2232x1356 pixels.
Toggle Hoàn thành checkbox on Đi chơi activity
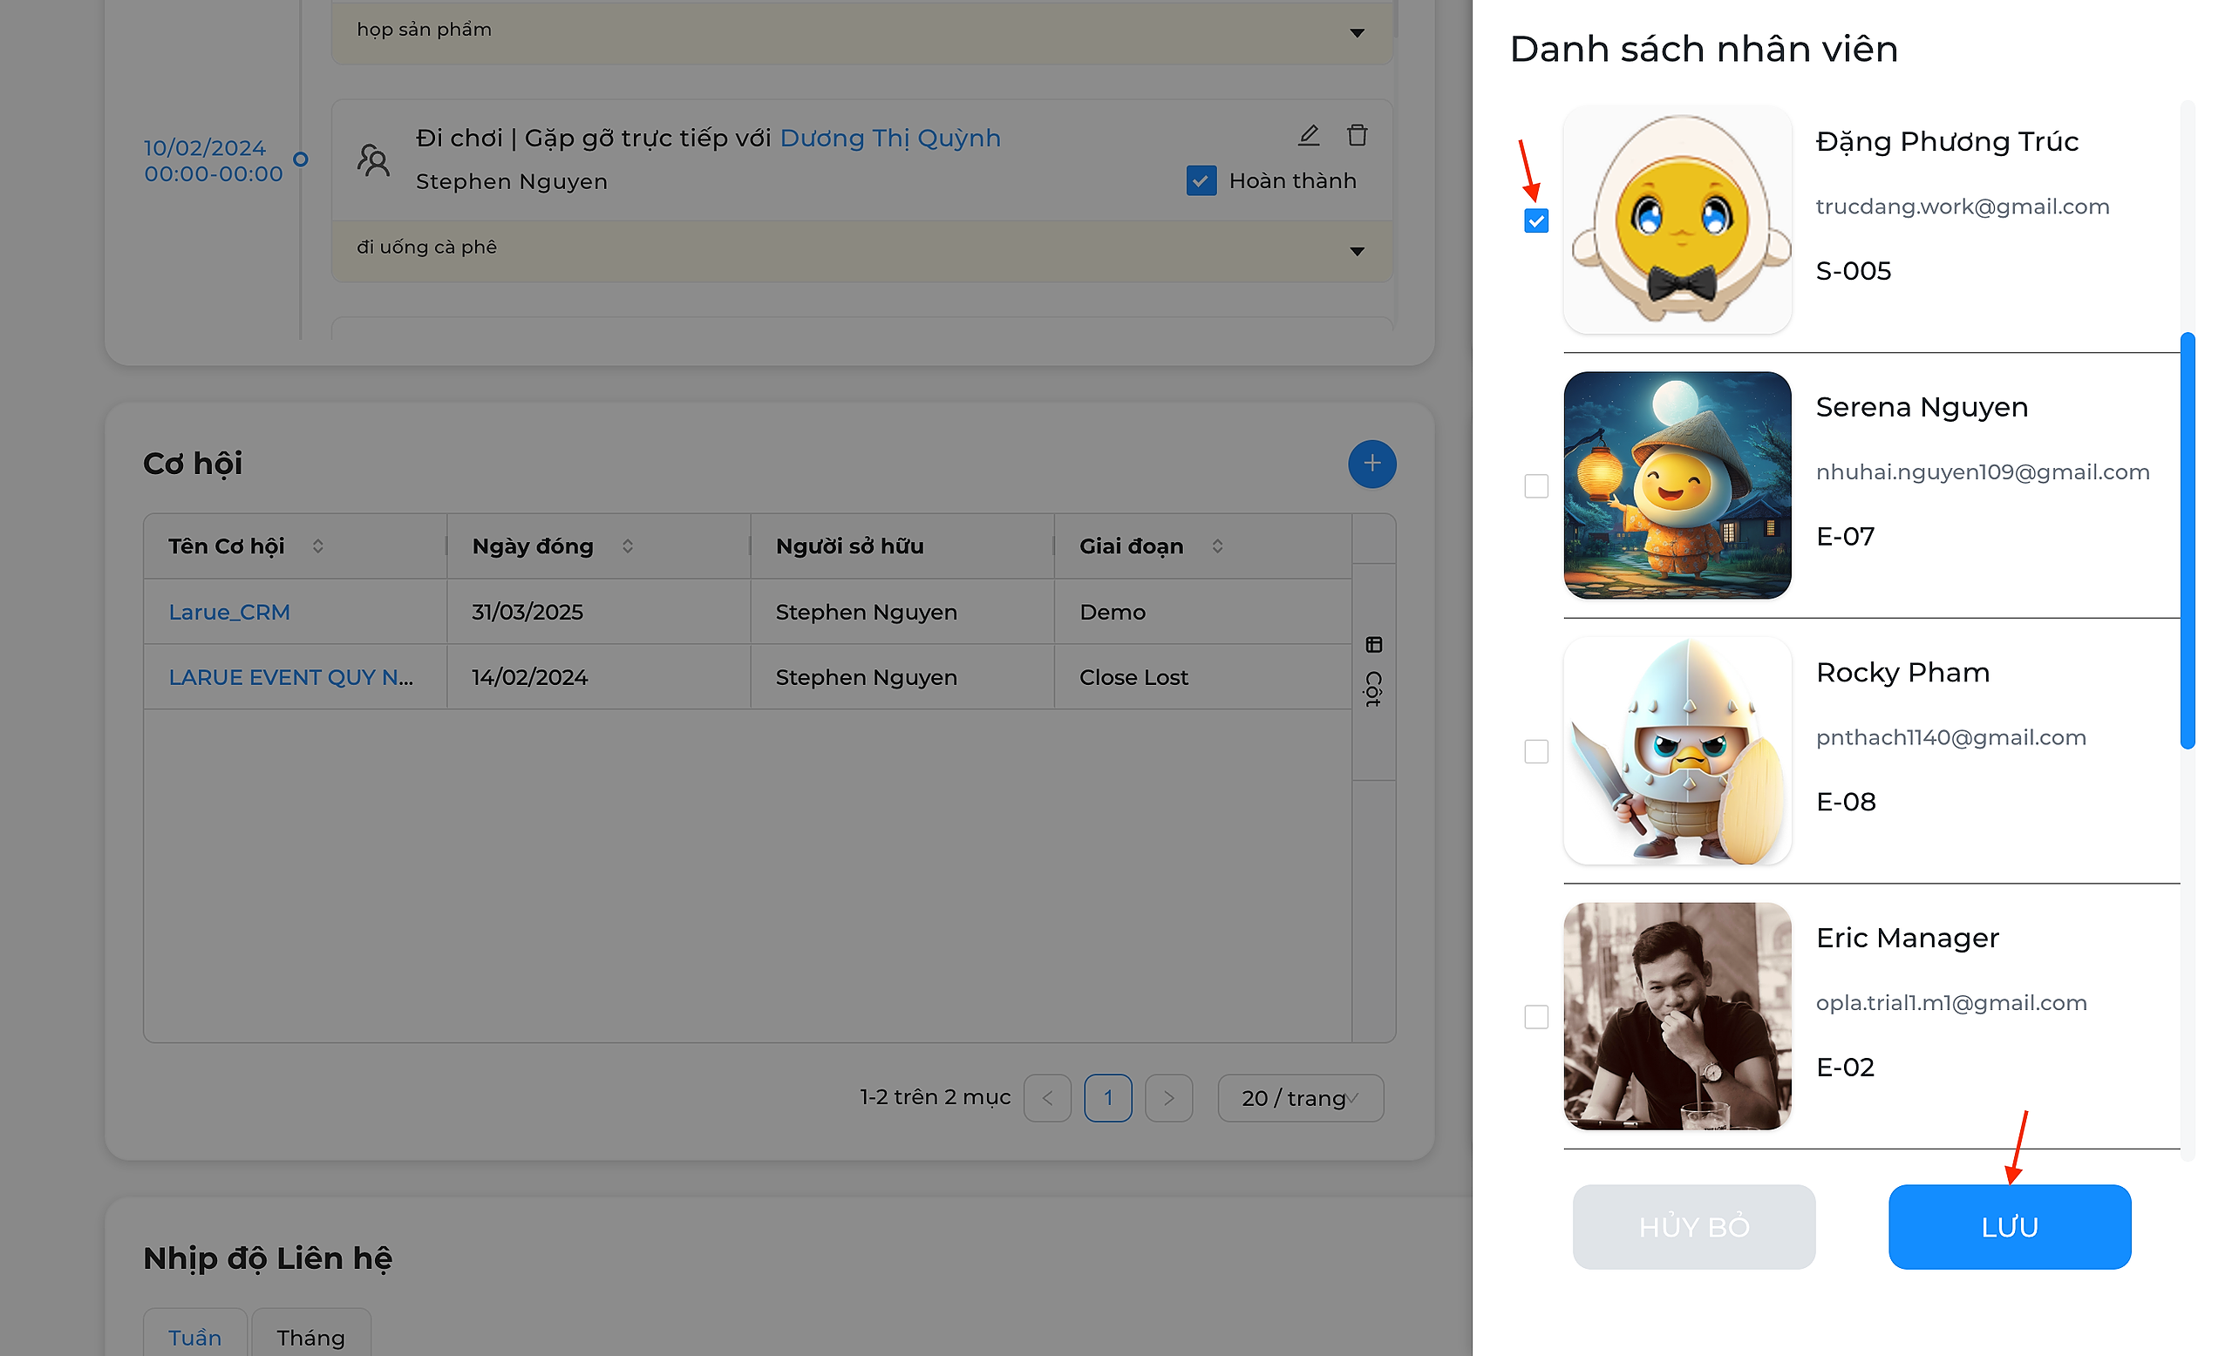pos(1201,180)
